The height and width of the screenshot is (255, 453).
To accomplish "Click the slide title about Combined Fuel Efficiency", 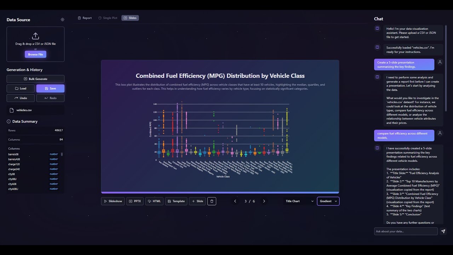I will click(x=220, y=76).
